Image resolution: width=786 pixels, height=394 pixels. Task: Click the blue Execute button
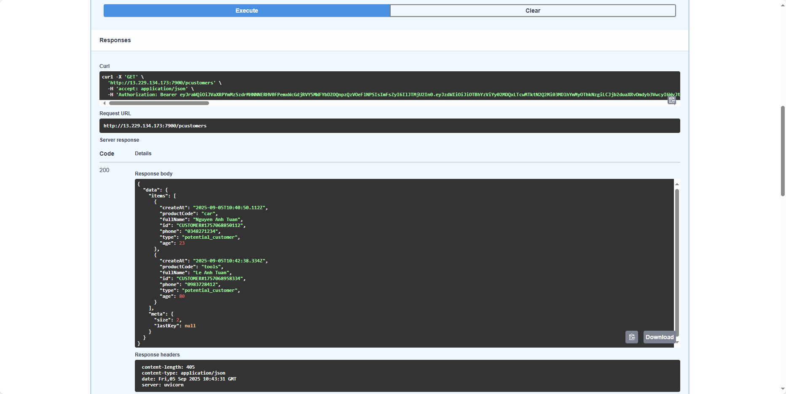247,11
